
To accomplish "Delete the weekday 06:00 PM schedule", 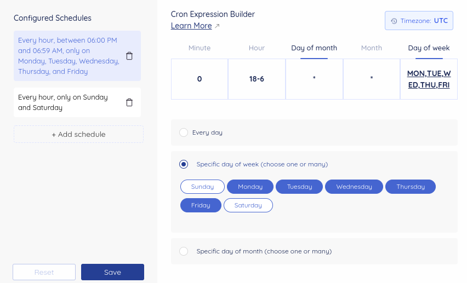I will coord(129,56).
